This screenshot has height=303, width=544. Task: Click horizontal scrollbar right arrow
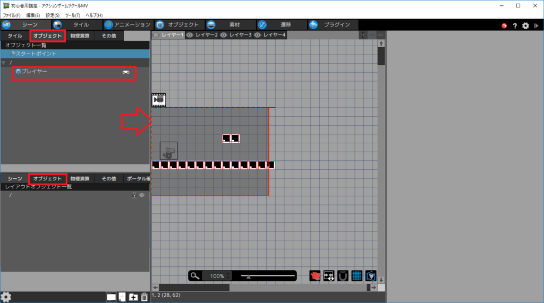[373, 288]
